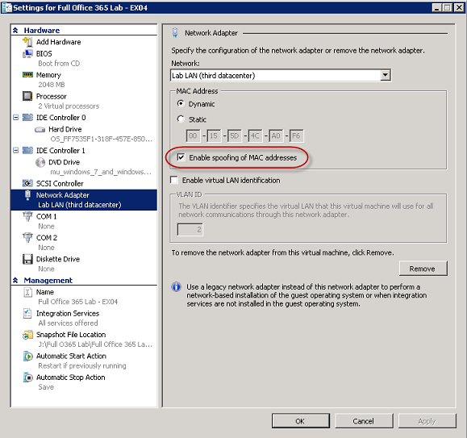Click the Remove button

(x=423, y=269)
